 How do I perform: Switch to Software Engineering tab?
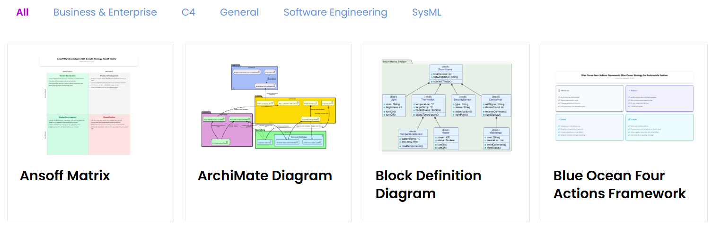point(335,12)
